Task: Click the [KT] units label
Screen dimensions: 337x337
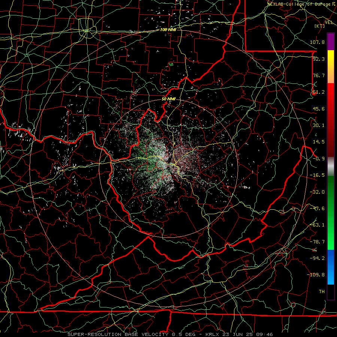Action: (320, 26)
